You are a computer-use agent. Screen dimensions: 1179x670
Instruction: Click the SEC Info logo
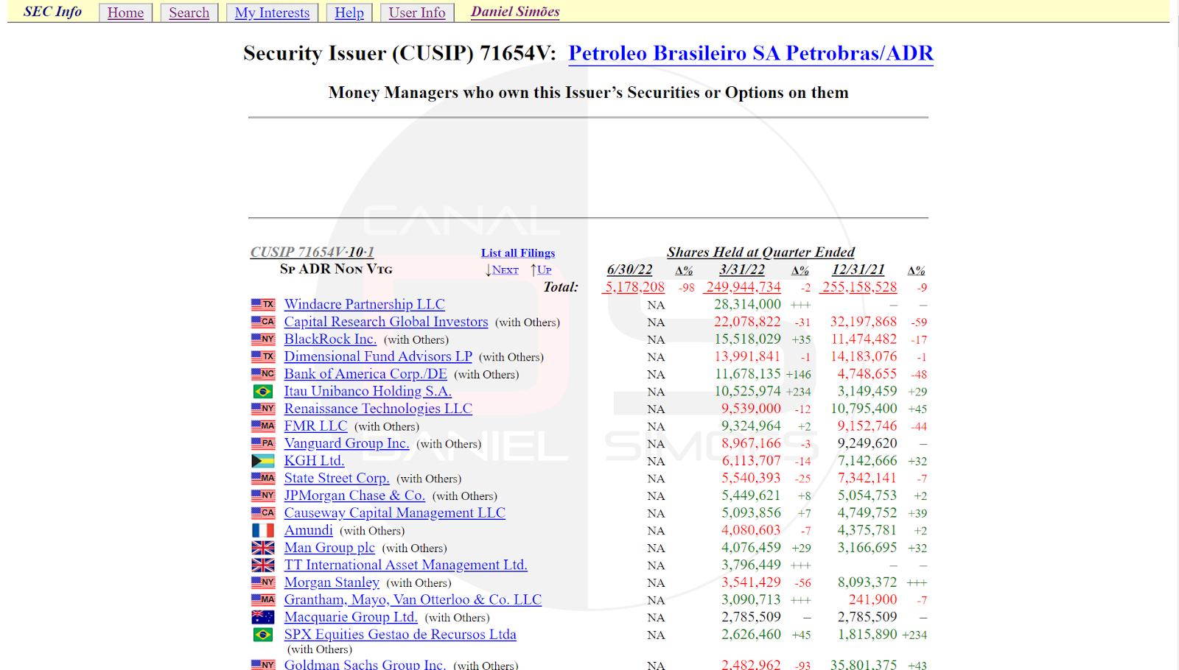(x=52, y=12)
